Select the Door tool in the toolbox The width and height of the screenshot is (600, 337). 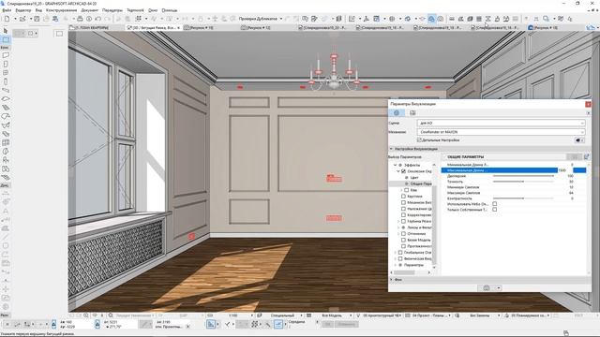pos(6,64)
